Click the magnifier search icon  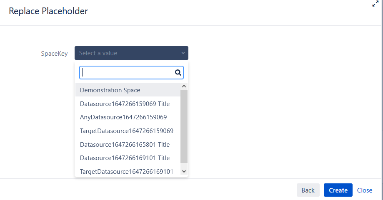point(178,73)
